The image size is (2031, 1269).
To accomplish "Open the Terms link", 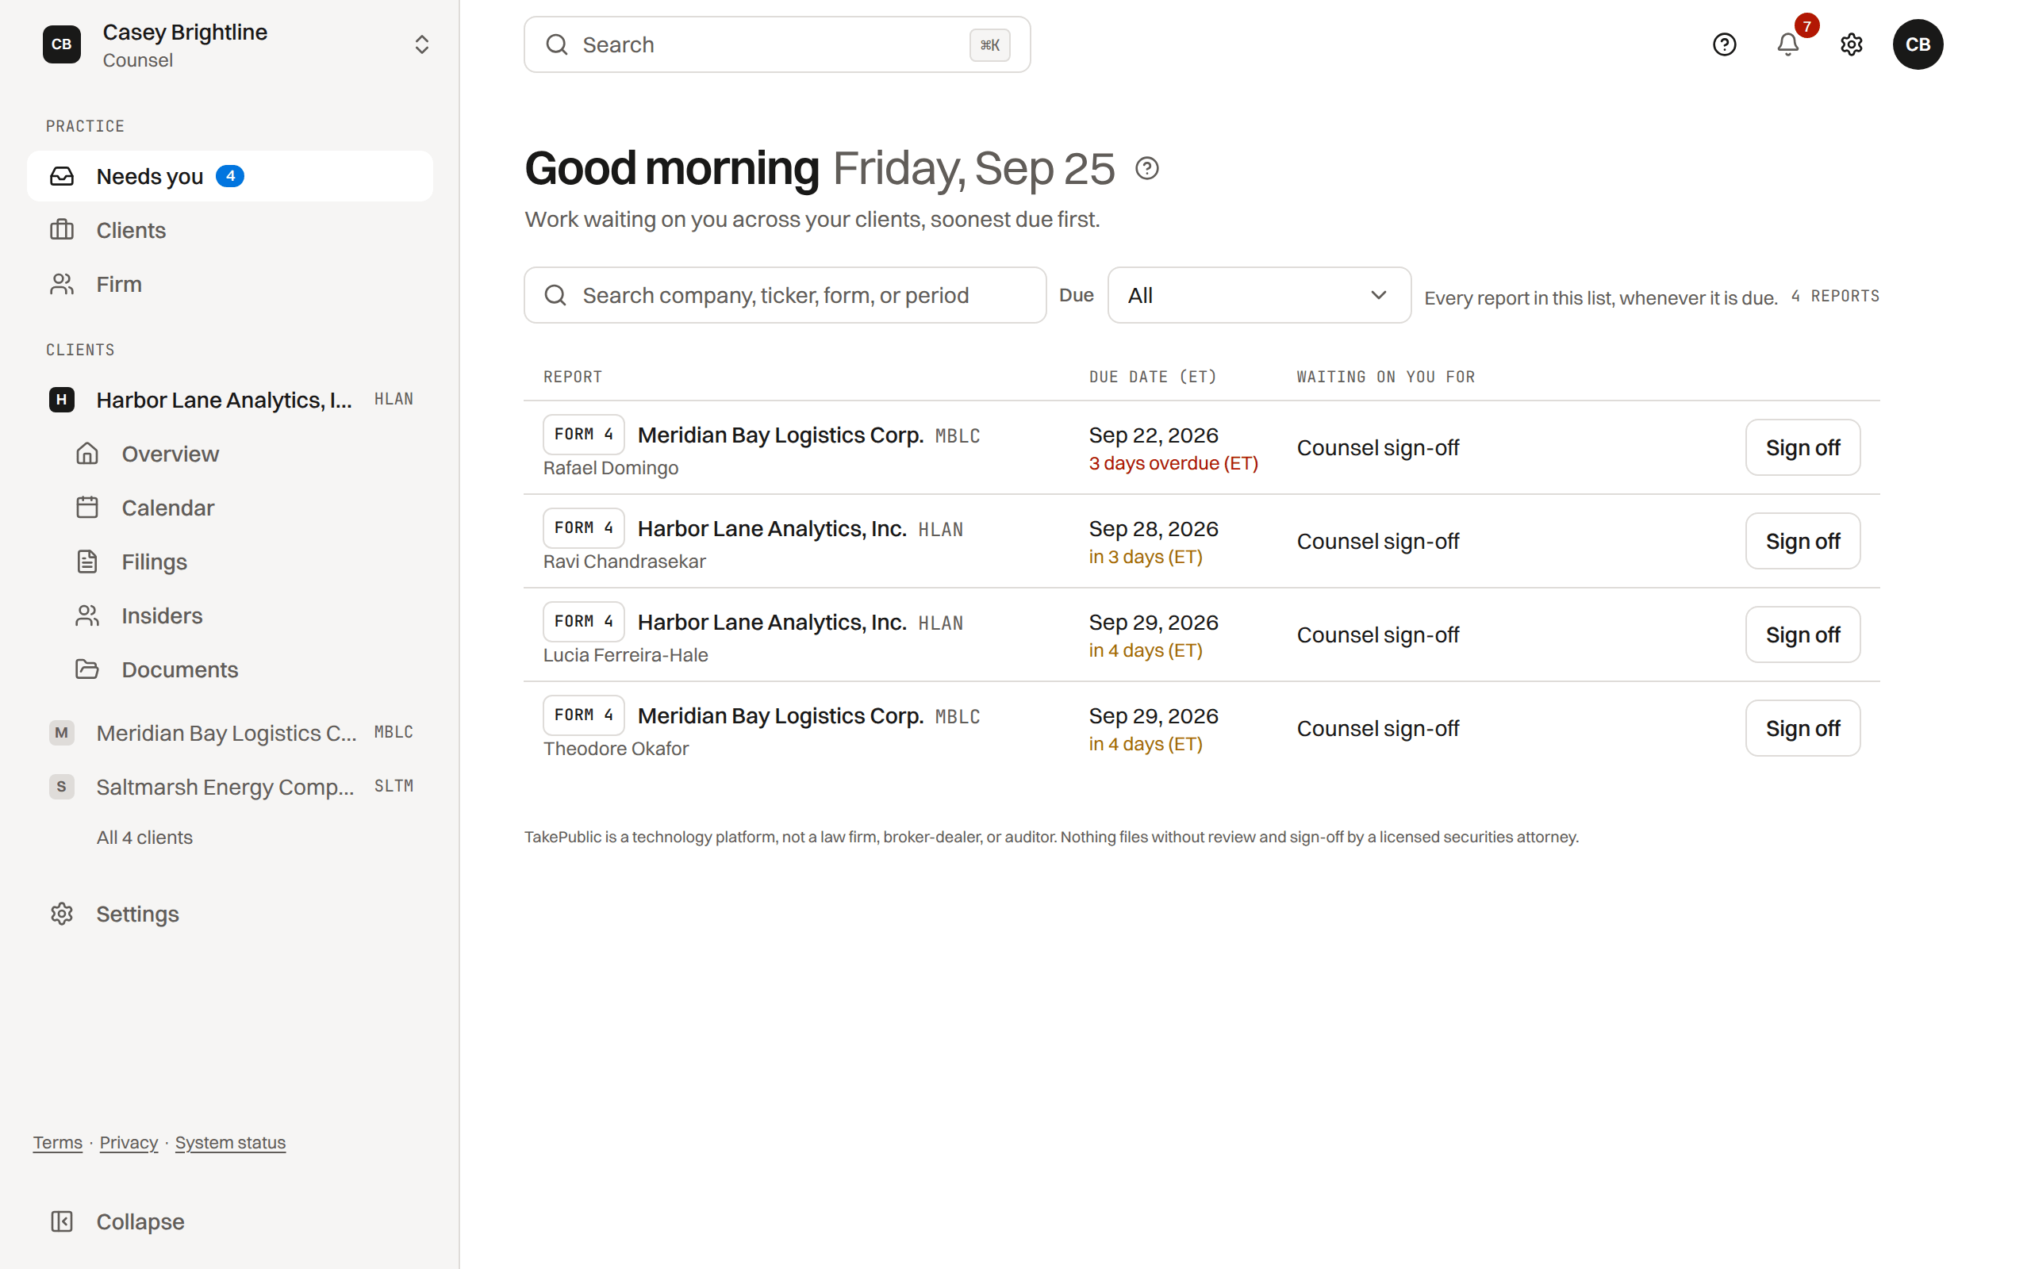I will 58,1142.
